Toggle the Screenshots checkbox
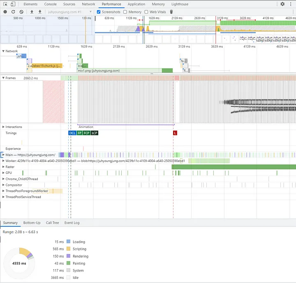The width and height of the screenshot is (296, 283). click(x=99, y=12)
